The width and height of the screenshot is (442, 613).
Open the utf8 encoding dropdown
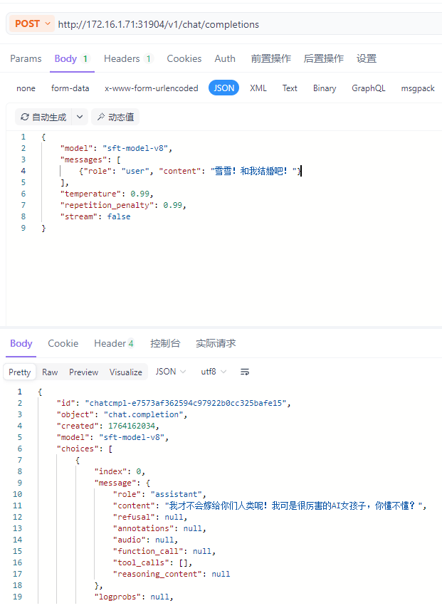coord(214,372)
